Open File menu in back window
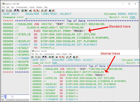Image resolution: width=140 pixels, height=102 pixels. (3, 7)
